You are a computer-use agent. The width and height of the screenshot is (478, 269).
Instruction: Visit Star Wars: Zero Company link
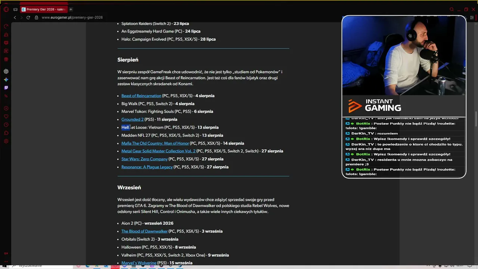(x=145, y=159)
